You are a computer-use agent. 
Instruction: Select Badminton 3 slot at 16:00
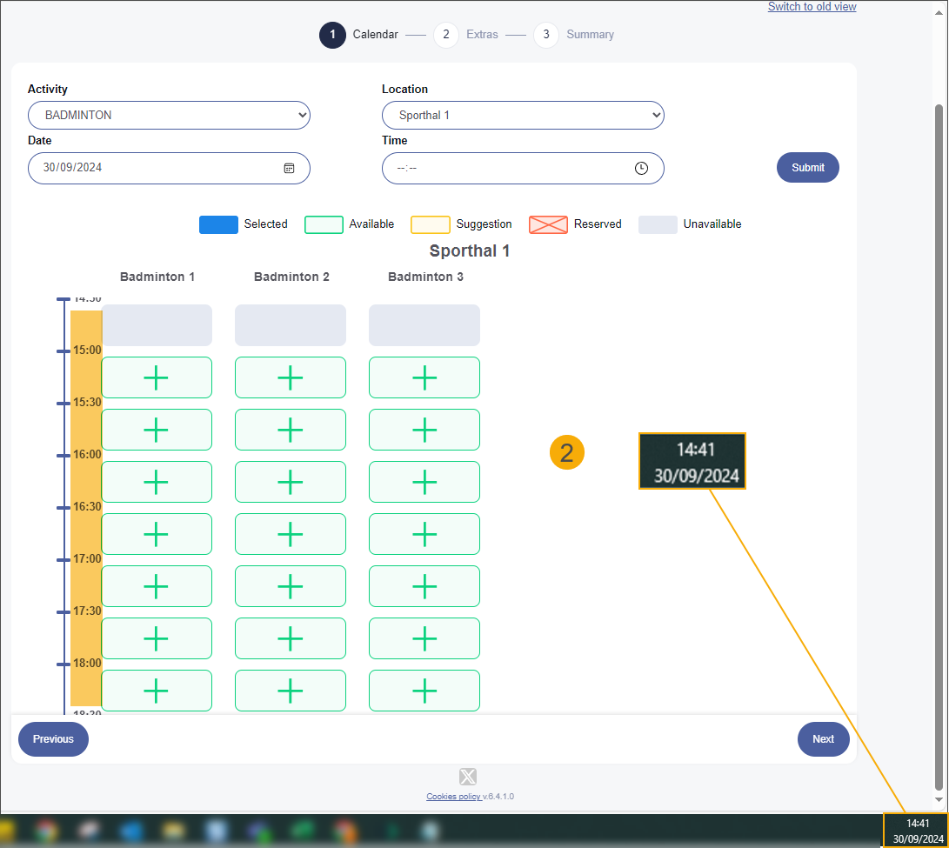tap(424, 482)
